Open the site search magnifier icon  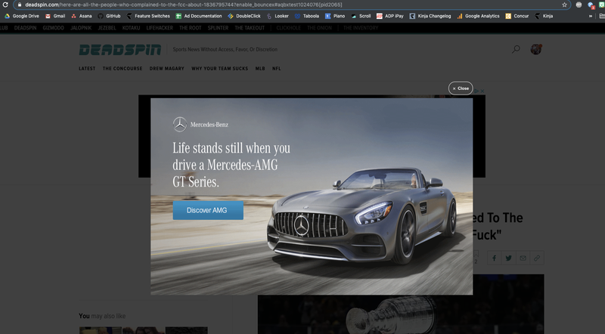tap(516, 49)
